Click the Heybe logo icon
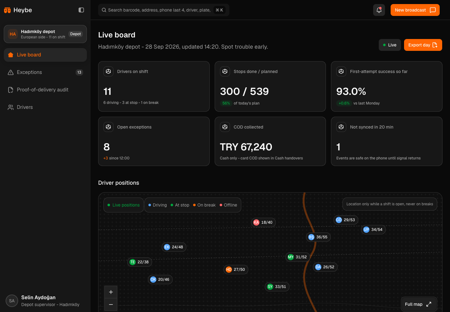The image size is (450, 312). [7, 10]
